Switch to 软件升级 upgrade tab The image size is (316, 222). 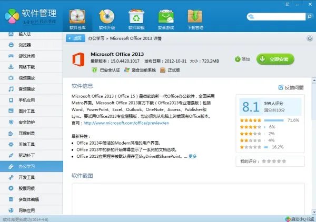coord(107,19)
